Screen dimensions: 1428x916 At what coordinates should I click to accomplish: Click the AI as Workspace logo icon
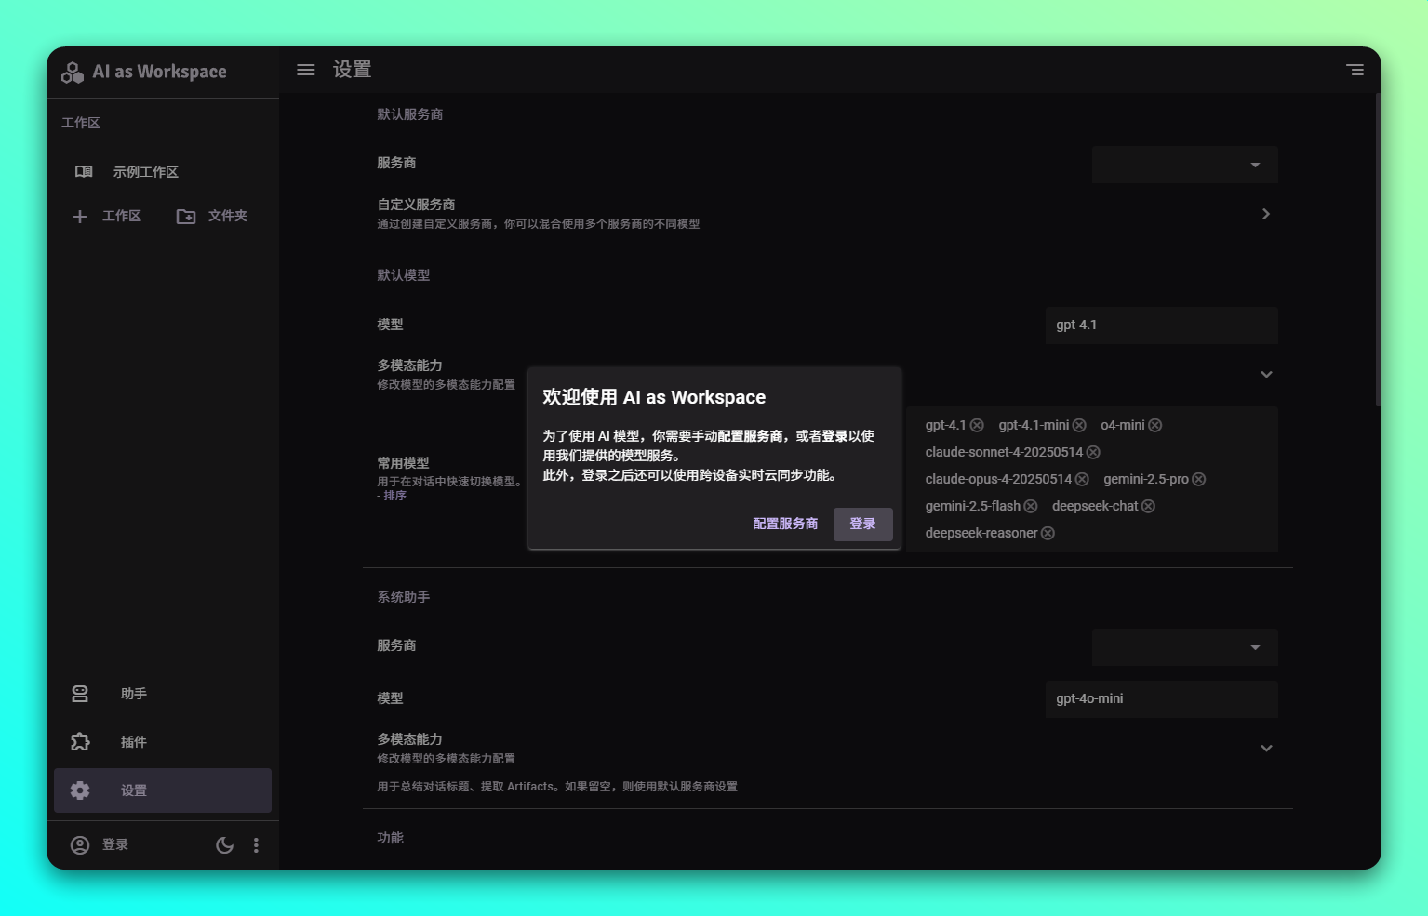[x=73, y=72]
